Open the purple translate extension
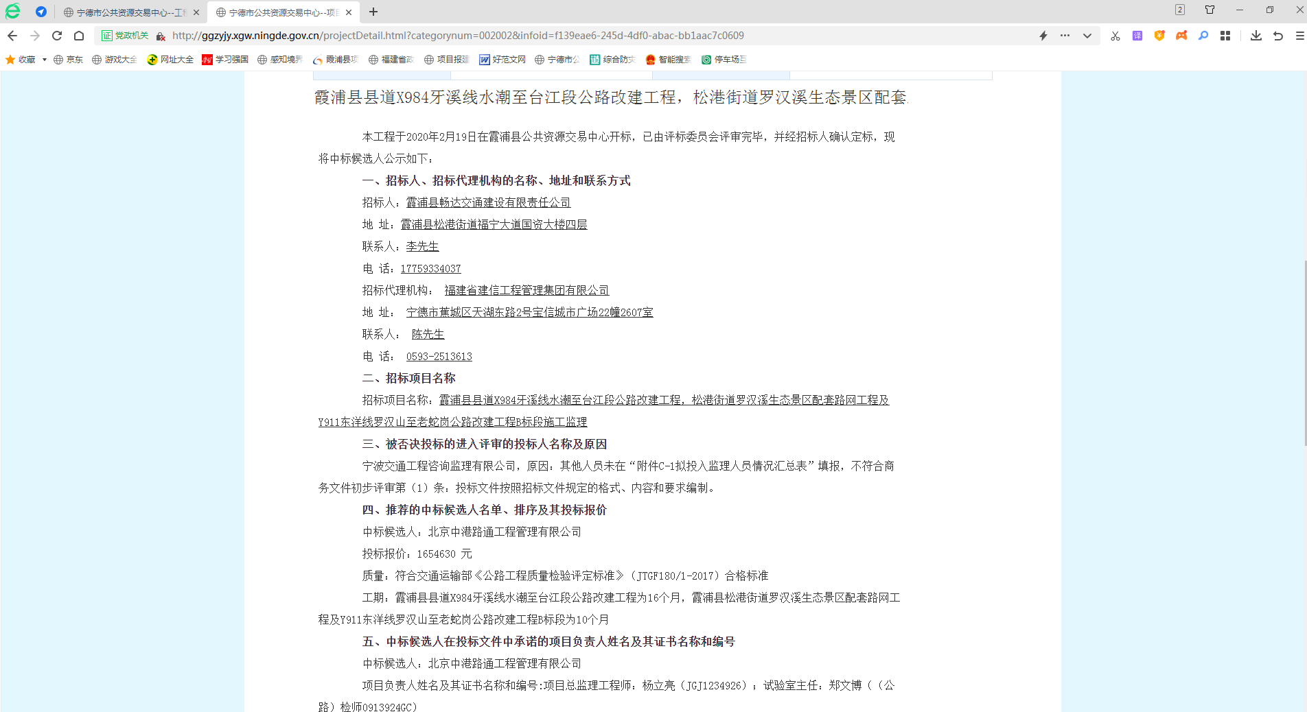Viewport: 1307px width, 712px height. pyautogui.click(x=1137, y=36)
